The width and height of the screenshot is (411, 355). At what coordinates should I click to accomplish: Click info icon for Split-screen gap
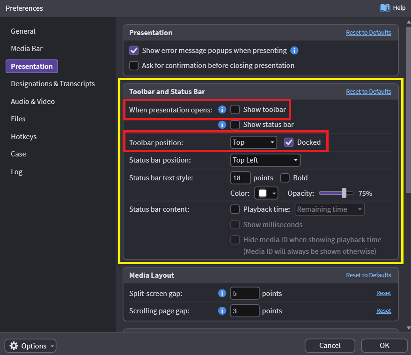tap(222, 294)
